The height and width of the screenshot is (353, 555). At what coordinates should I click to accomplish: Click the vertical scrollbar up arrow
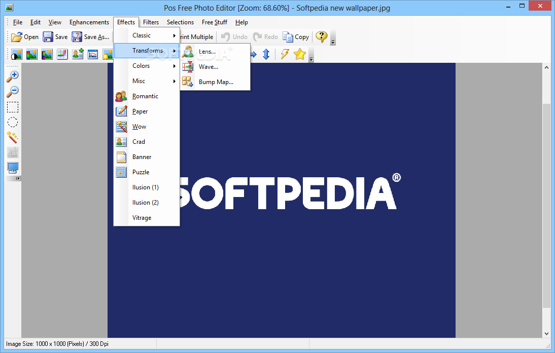(x=546, y=67)
